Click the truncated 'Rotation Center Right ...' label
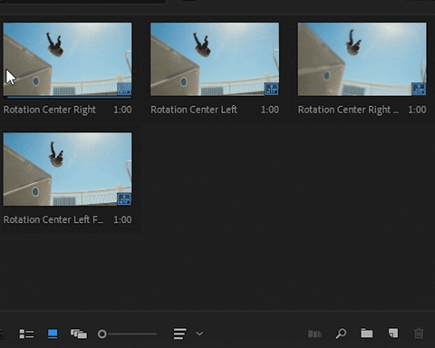The width and height of the screenshot is (435, 348). [x=348, y=110]
